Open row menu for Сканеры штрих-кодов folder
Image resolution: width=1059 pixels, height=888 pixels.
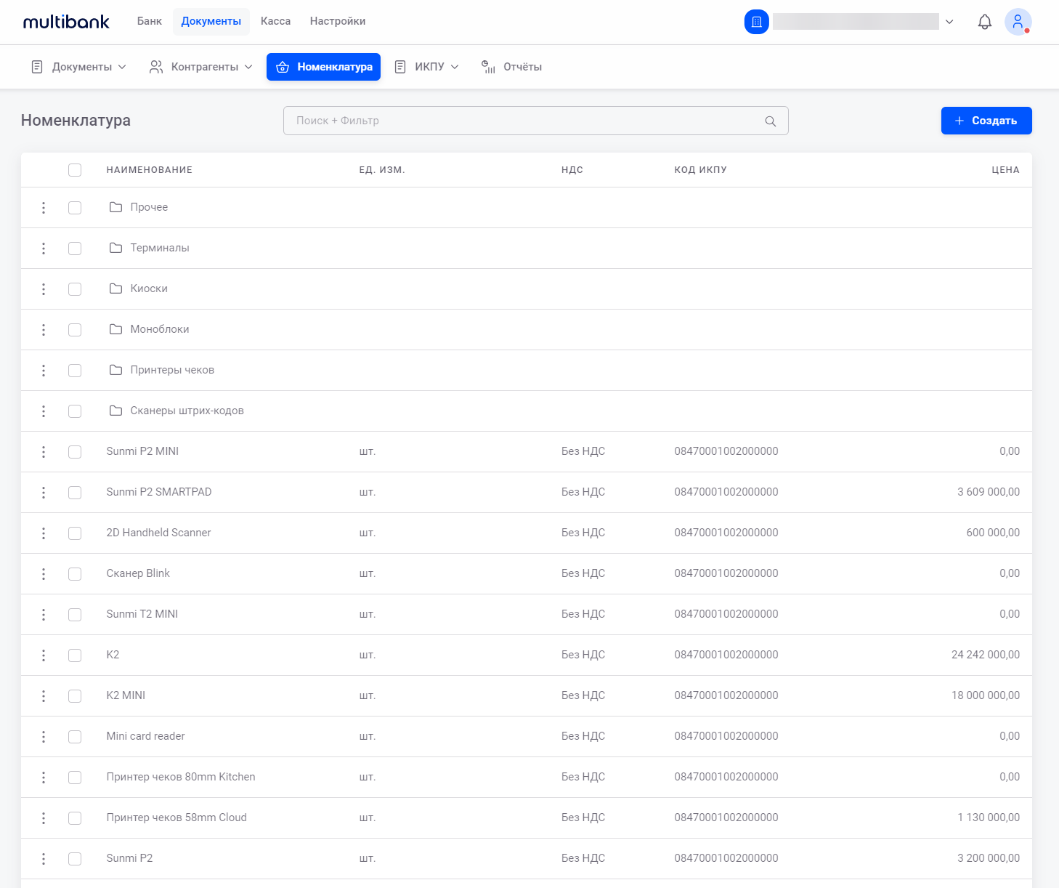(x=44, y=411)
